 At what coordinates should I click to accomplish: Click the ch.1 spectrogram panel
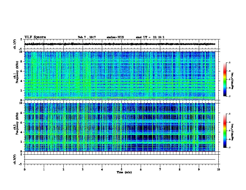coord(120,76)
